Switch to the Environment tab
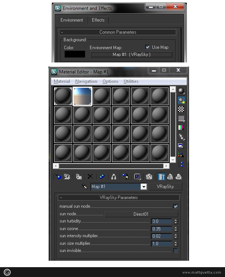The height and width of the screenshot is (277, 225). tap(71, 20)
